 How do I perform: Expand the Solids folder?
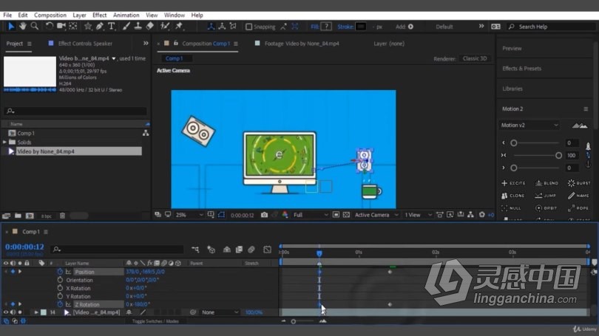click(5, 142)
